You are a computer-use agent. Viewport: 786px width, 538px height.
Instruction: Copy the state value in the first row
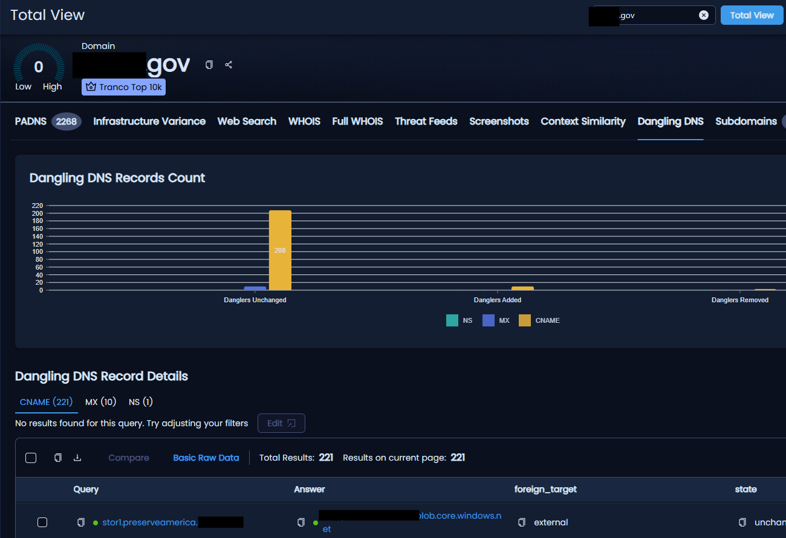742,522
